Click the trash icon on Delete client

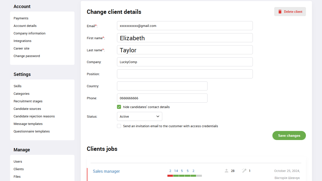[280, 11]
